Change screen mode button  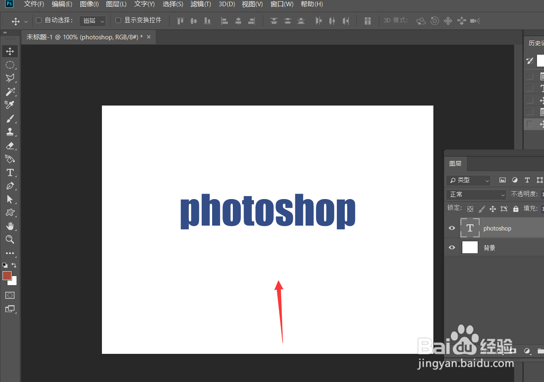click(x=10, y=309)
